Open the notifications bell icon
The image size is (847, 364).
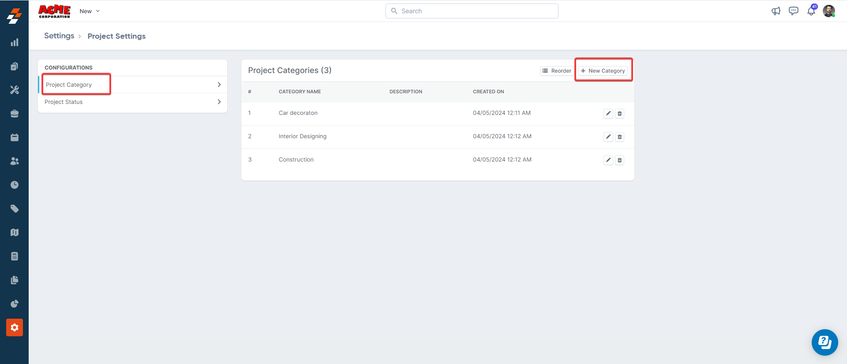coord(811,11)
